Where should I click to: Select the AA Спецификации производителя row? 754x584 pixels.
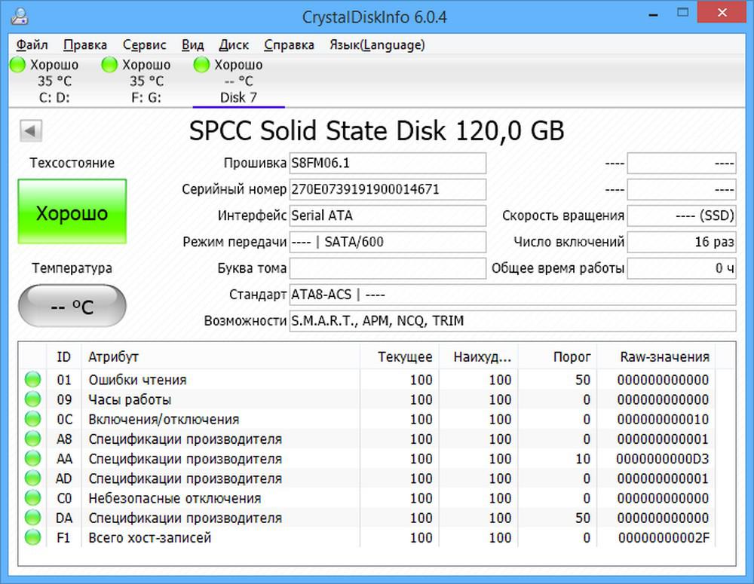185,459
